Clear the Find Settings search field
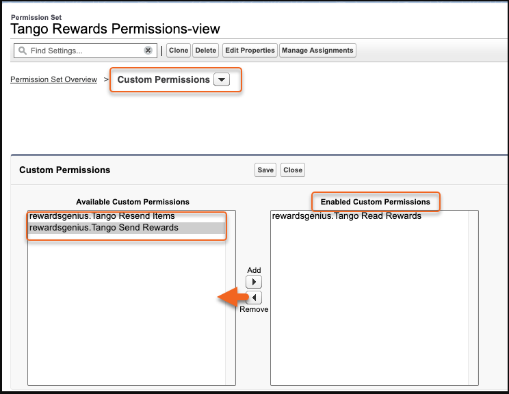 pyautogui.click(x=148, y=51)
